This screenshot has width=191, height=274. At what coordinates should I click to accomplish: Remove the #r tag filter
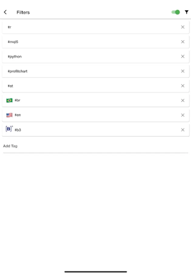(x=183, y=27)
